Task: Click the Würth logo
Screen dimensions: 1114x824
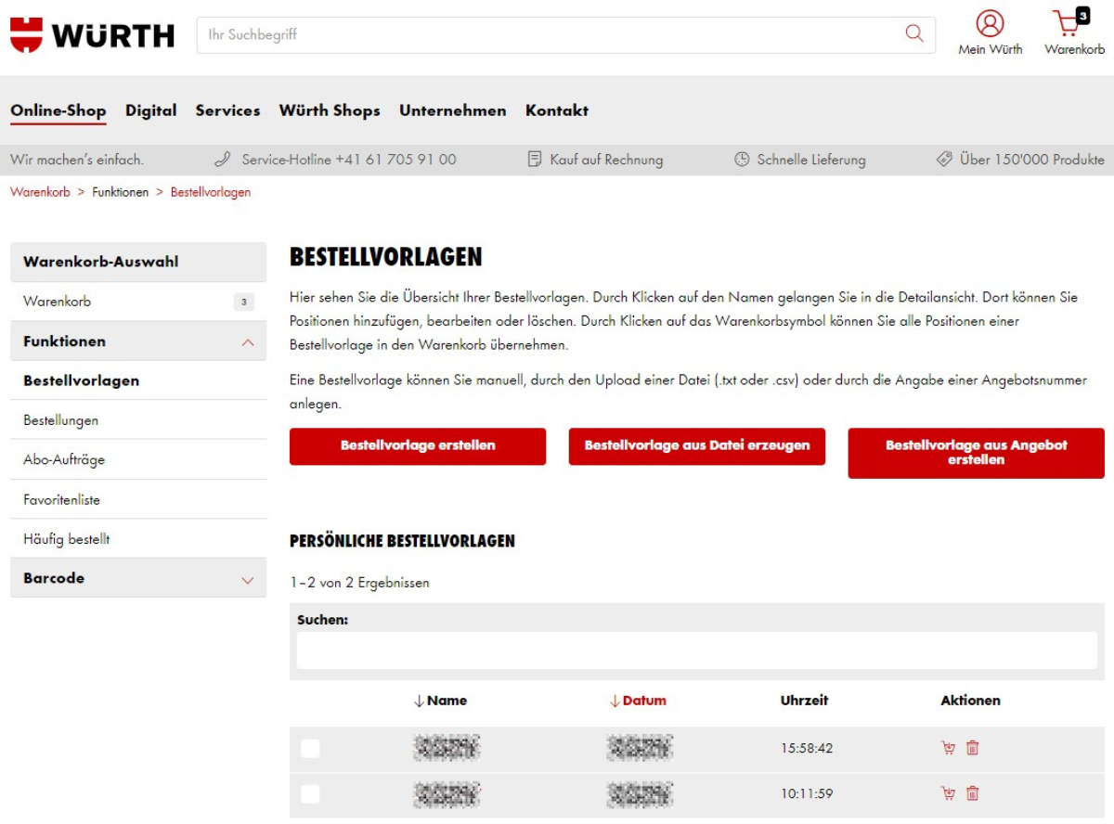Action: (92, 35)
